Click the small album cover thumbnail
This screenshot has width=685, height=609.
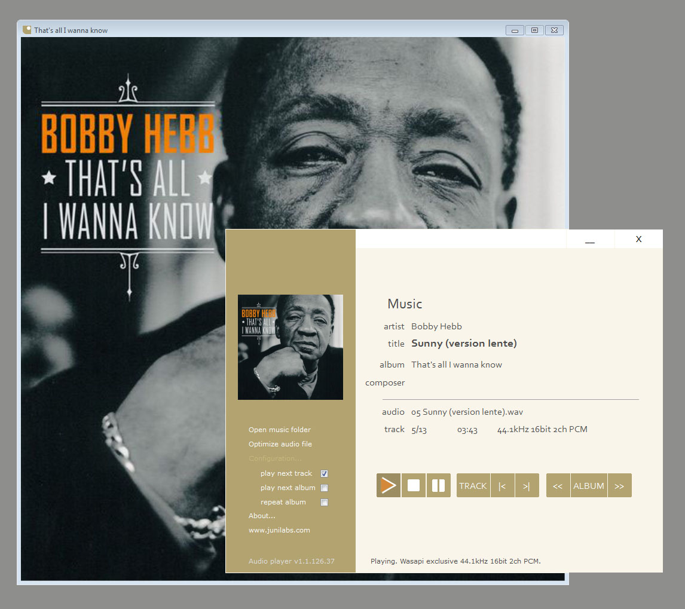coord(290,347)
